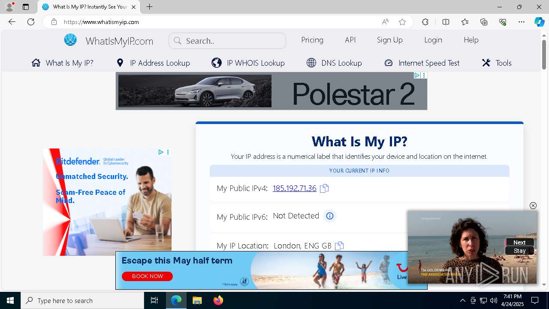This screenshot has width=549, height=309.
Task: Focus the site Search field
Action: pos(227,41)
